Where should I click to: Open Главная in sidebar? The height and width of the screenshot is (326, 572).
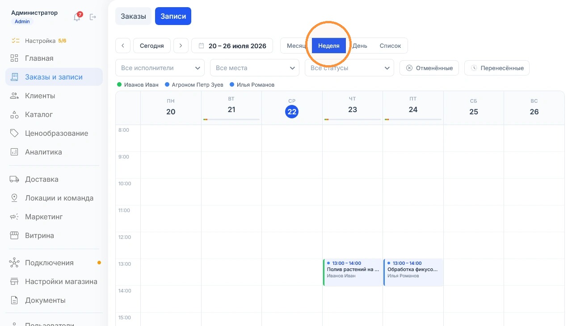[x=54, y=58]
